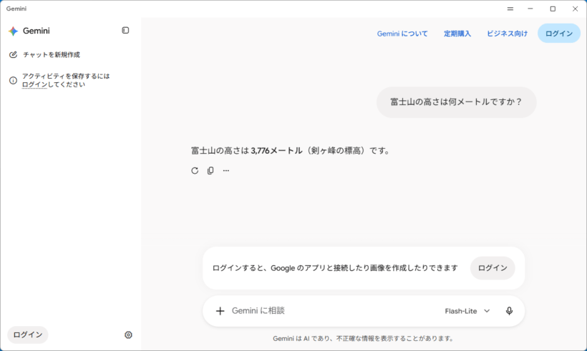Regenerate the response with the redo icon
The image size is (587, 351).
[195, 170]
